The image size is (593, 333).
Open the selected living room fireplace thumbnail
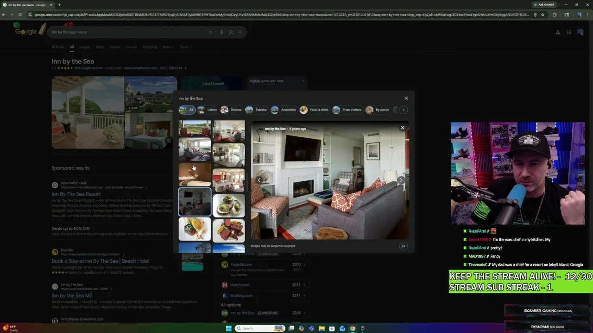195,202
